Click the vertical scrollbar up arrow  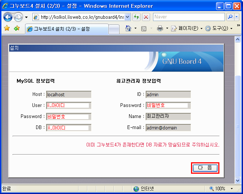237,39
